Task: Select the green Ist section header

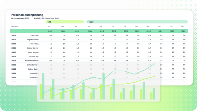Action: [x=64, y=22]
